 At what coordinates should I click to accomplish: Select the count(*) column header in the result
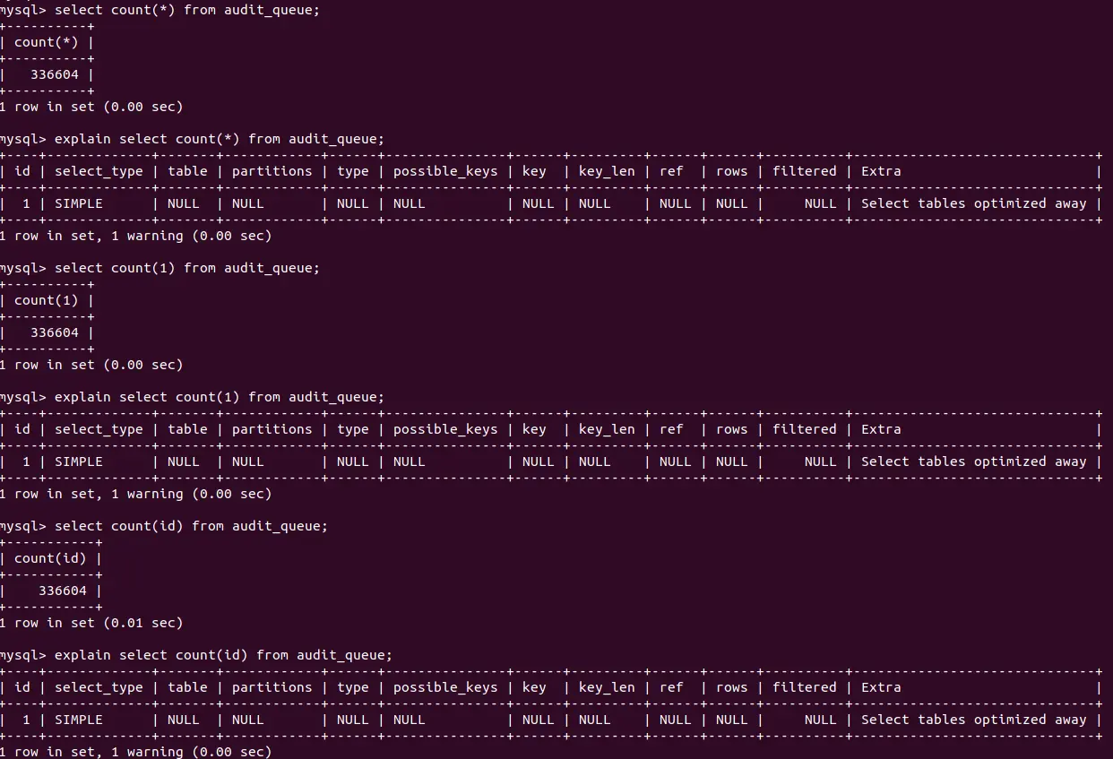[x=47, y=42]
